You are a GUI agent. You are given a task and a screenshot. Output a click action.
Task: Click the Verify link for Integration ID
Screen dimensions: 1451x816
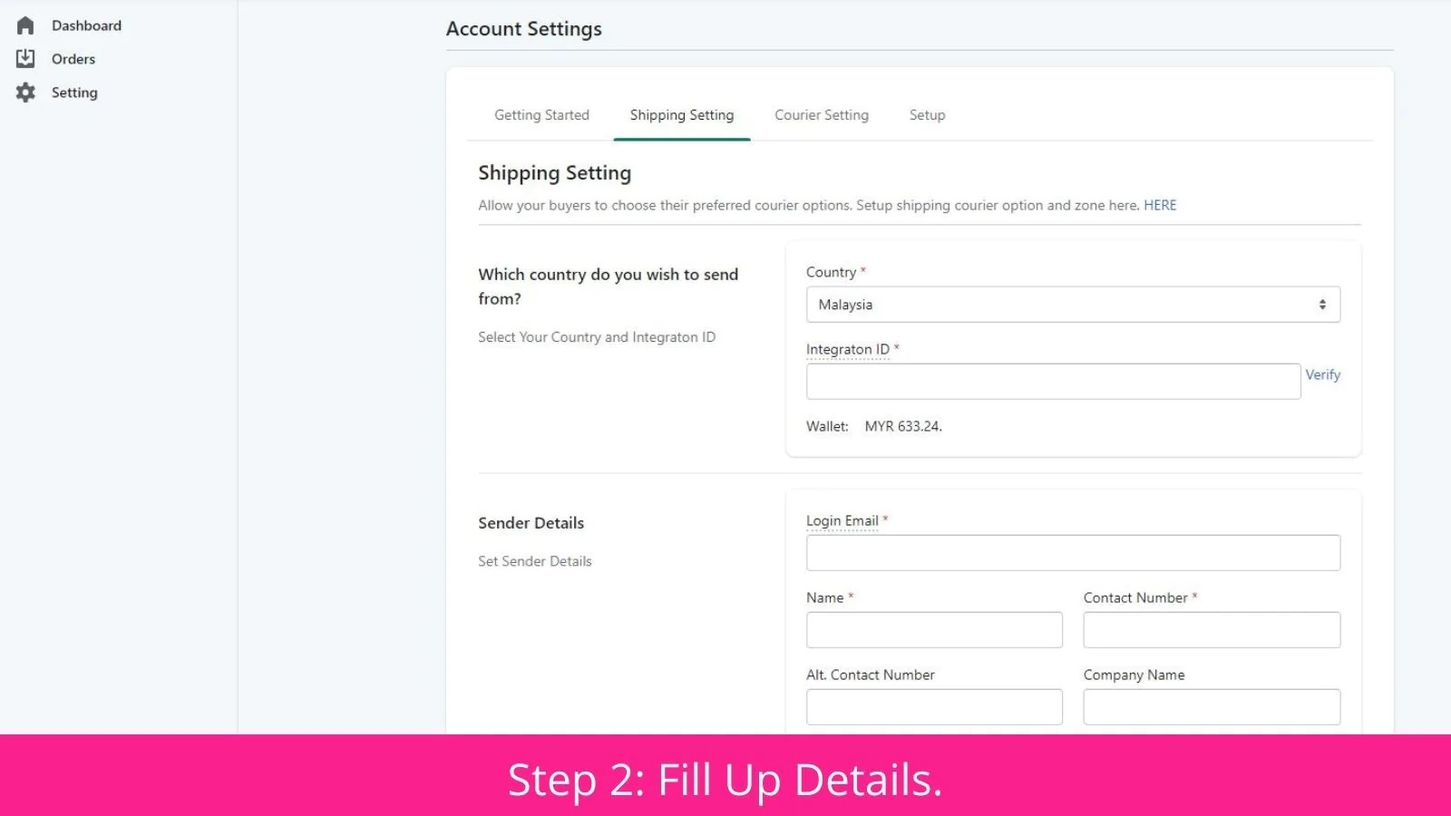(1323, 374)
